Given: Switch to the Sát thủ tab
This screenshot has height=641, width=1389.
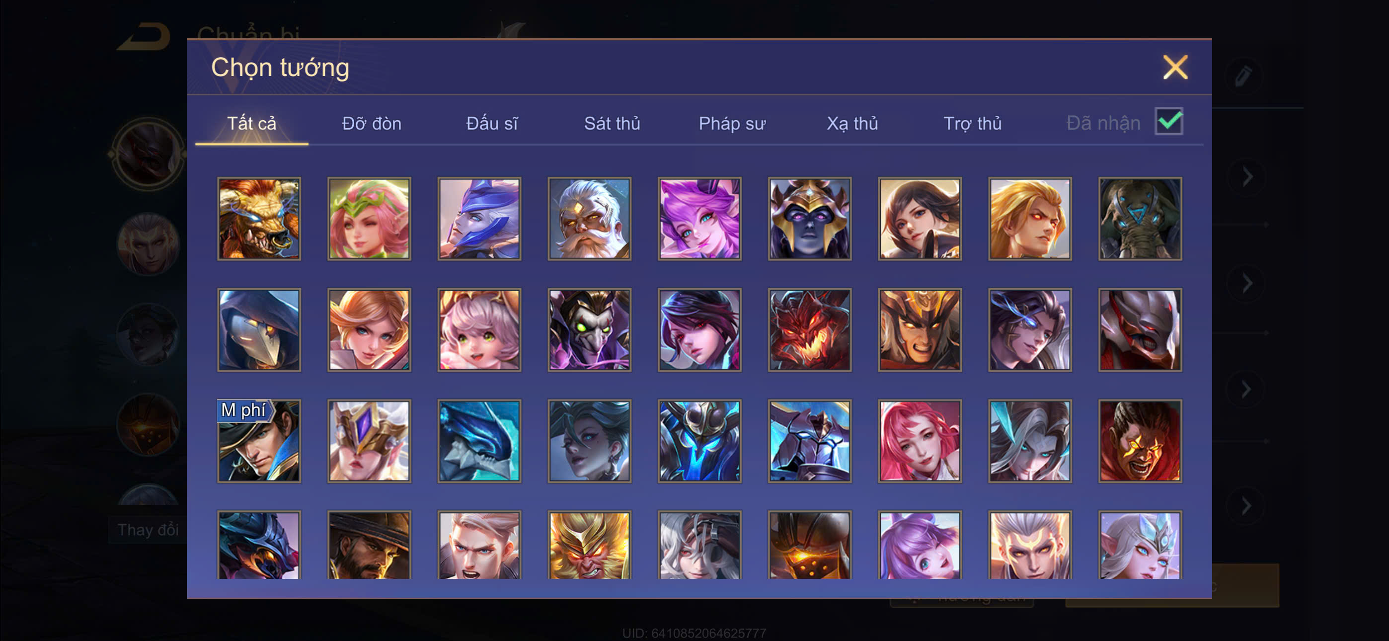Looking at the screenshot, I should (x=612, y=123).
